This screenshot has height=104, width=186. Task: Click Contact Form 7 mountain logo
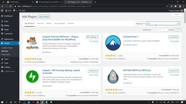pos(113,43)
